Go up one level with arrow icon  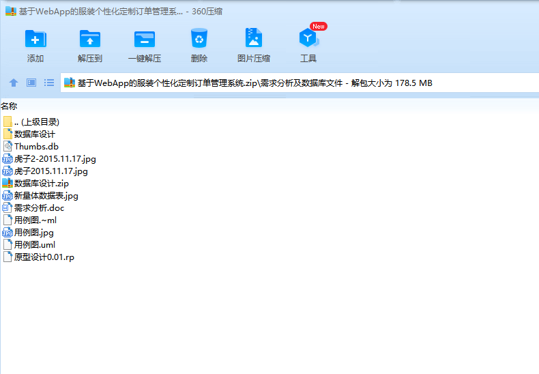14,83
